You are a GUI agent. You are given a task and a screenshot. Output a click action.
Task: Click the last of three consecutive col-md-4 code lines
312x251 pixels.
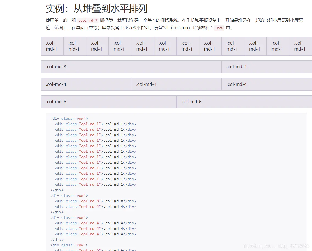[95, 234]
